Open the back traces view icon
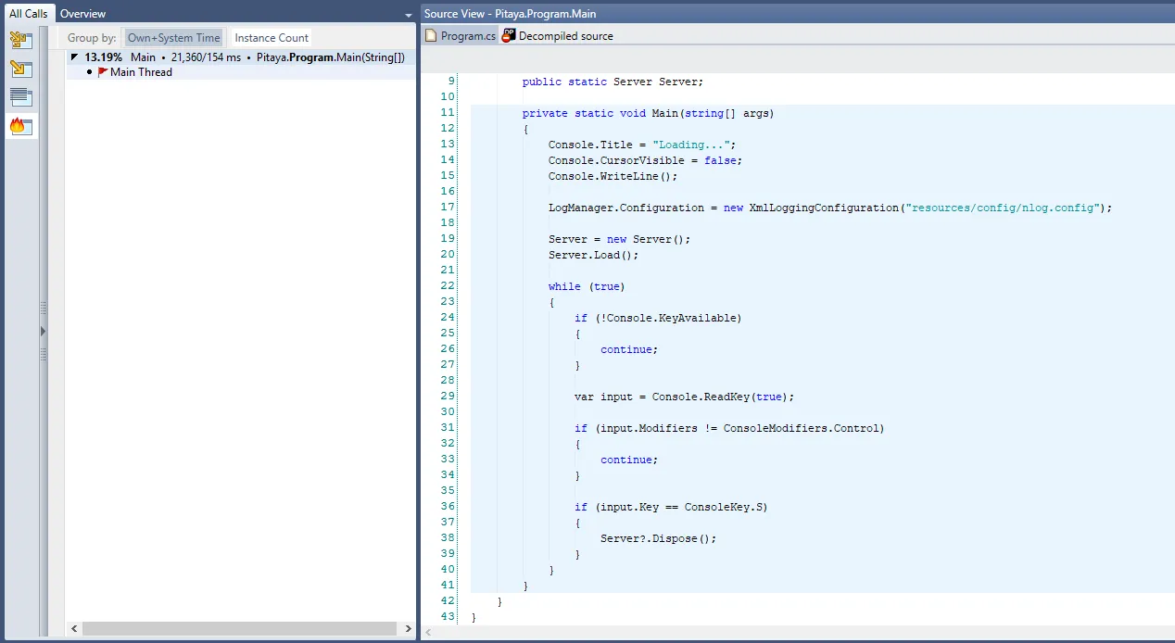Screen dimensions: 1175x643 click(21, 69)
